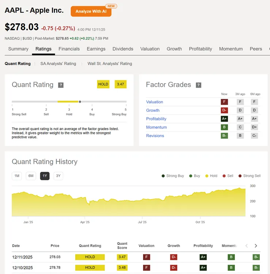Go to the Dividends tab
270x274 pixels.
(x=123, y=49)
